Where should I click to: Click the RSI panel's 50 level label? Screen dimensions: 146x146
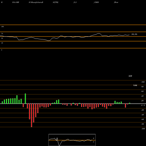click(2, 38)
